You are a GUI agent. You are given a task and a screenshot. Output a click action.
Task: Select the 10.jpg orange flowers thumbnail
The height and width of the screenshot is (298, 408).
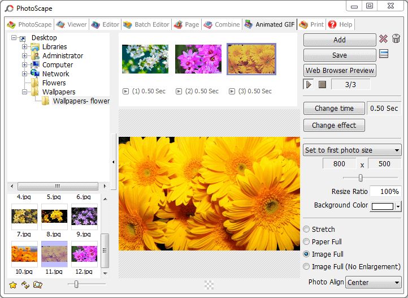pyautogui.click(x=24, y=254)
